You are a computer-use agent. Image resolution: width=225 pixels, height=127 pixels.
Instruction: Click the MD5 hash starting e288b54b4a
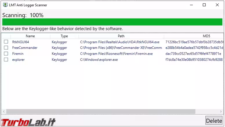tap(194, 48)
